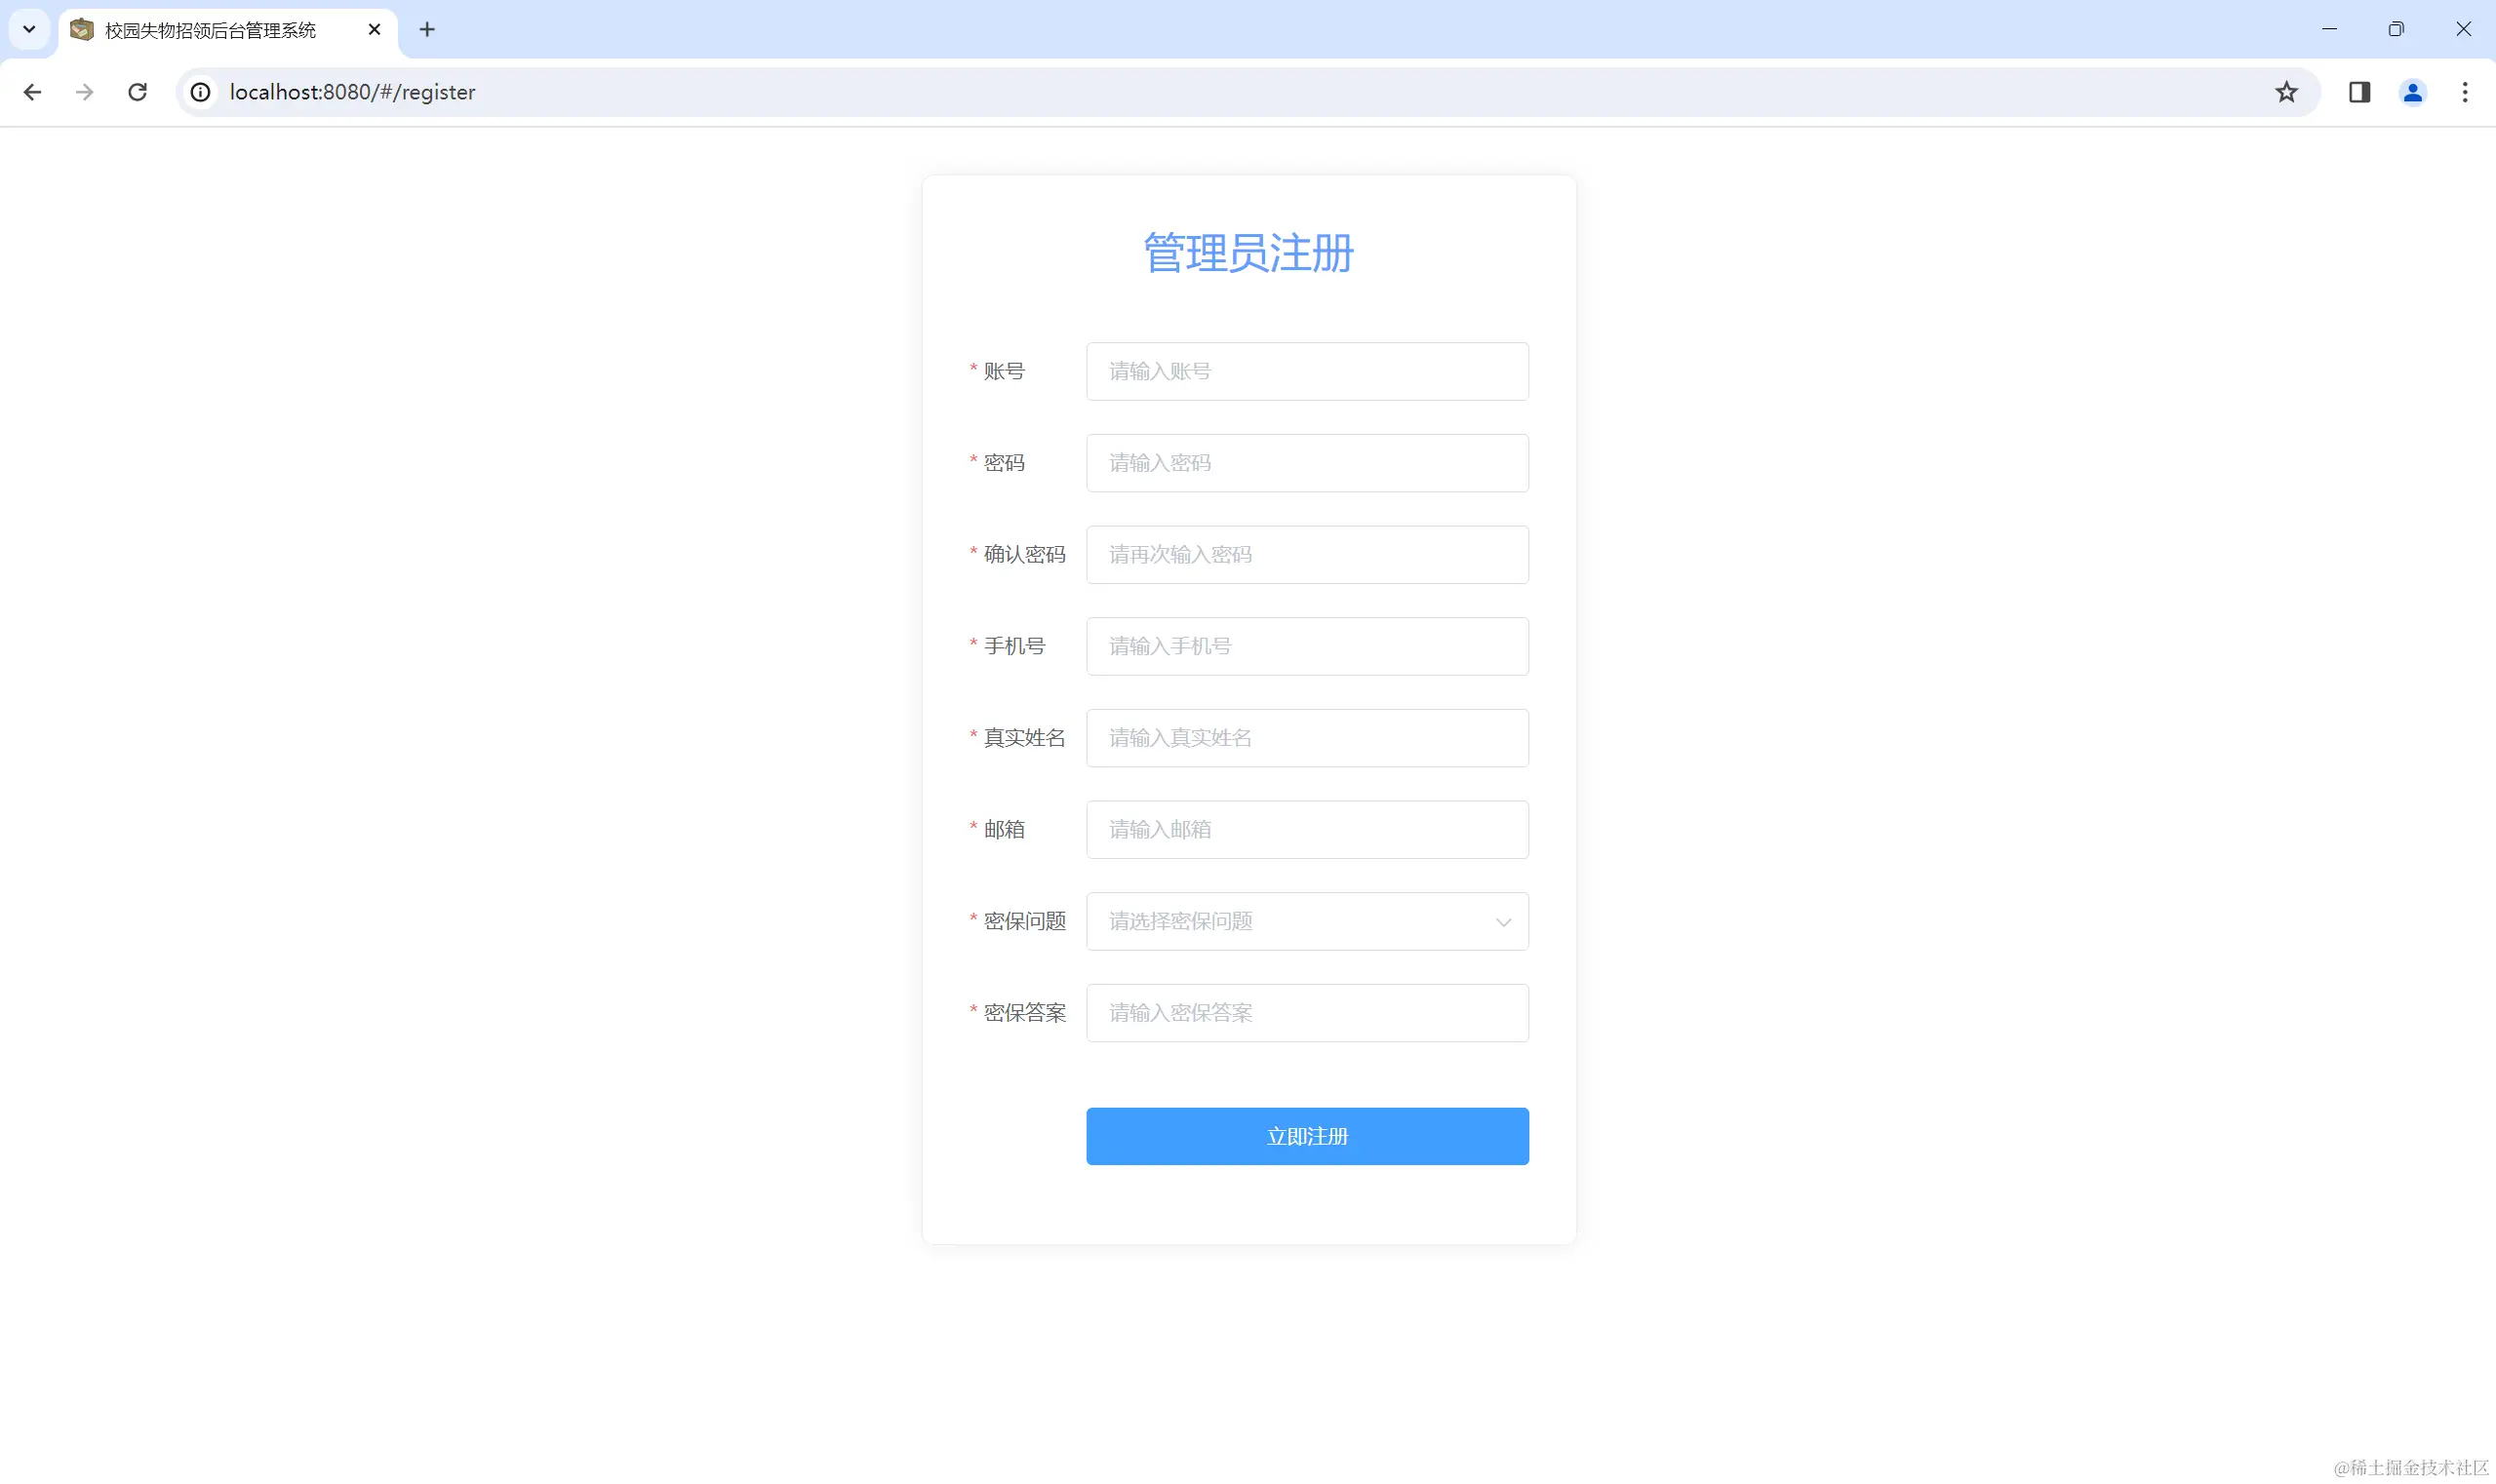This screenshot has height=1484, width=2496.
Task: Focus the 密码 password input field
Action: 1307,462
